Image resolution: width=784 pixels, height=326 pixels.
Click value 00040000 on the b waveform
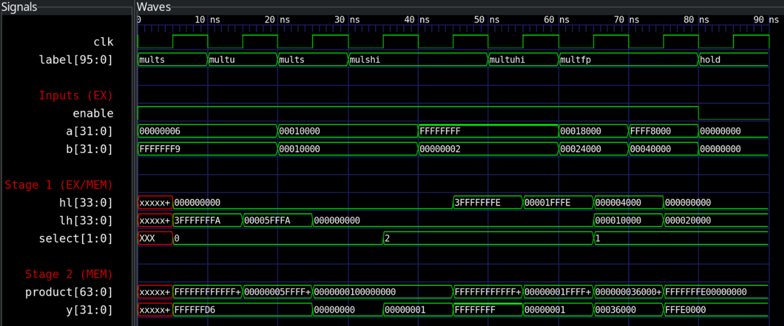click(x=663, y=149)
